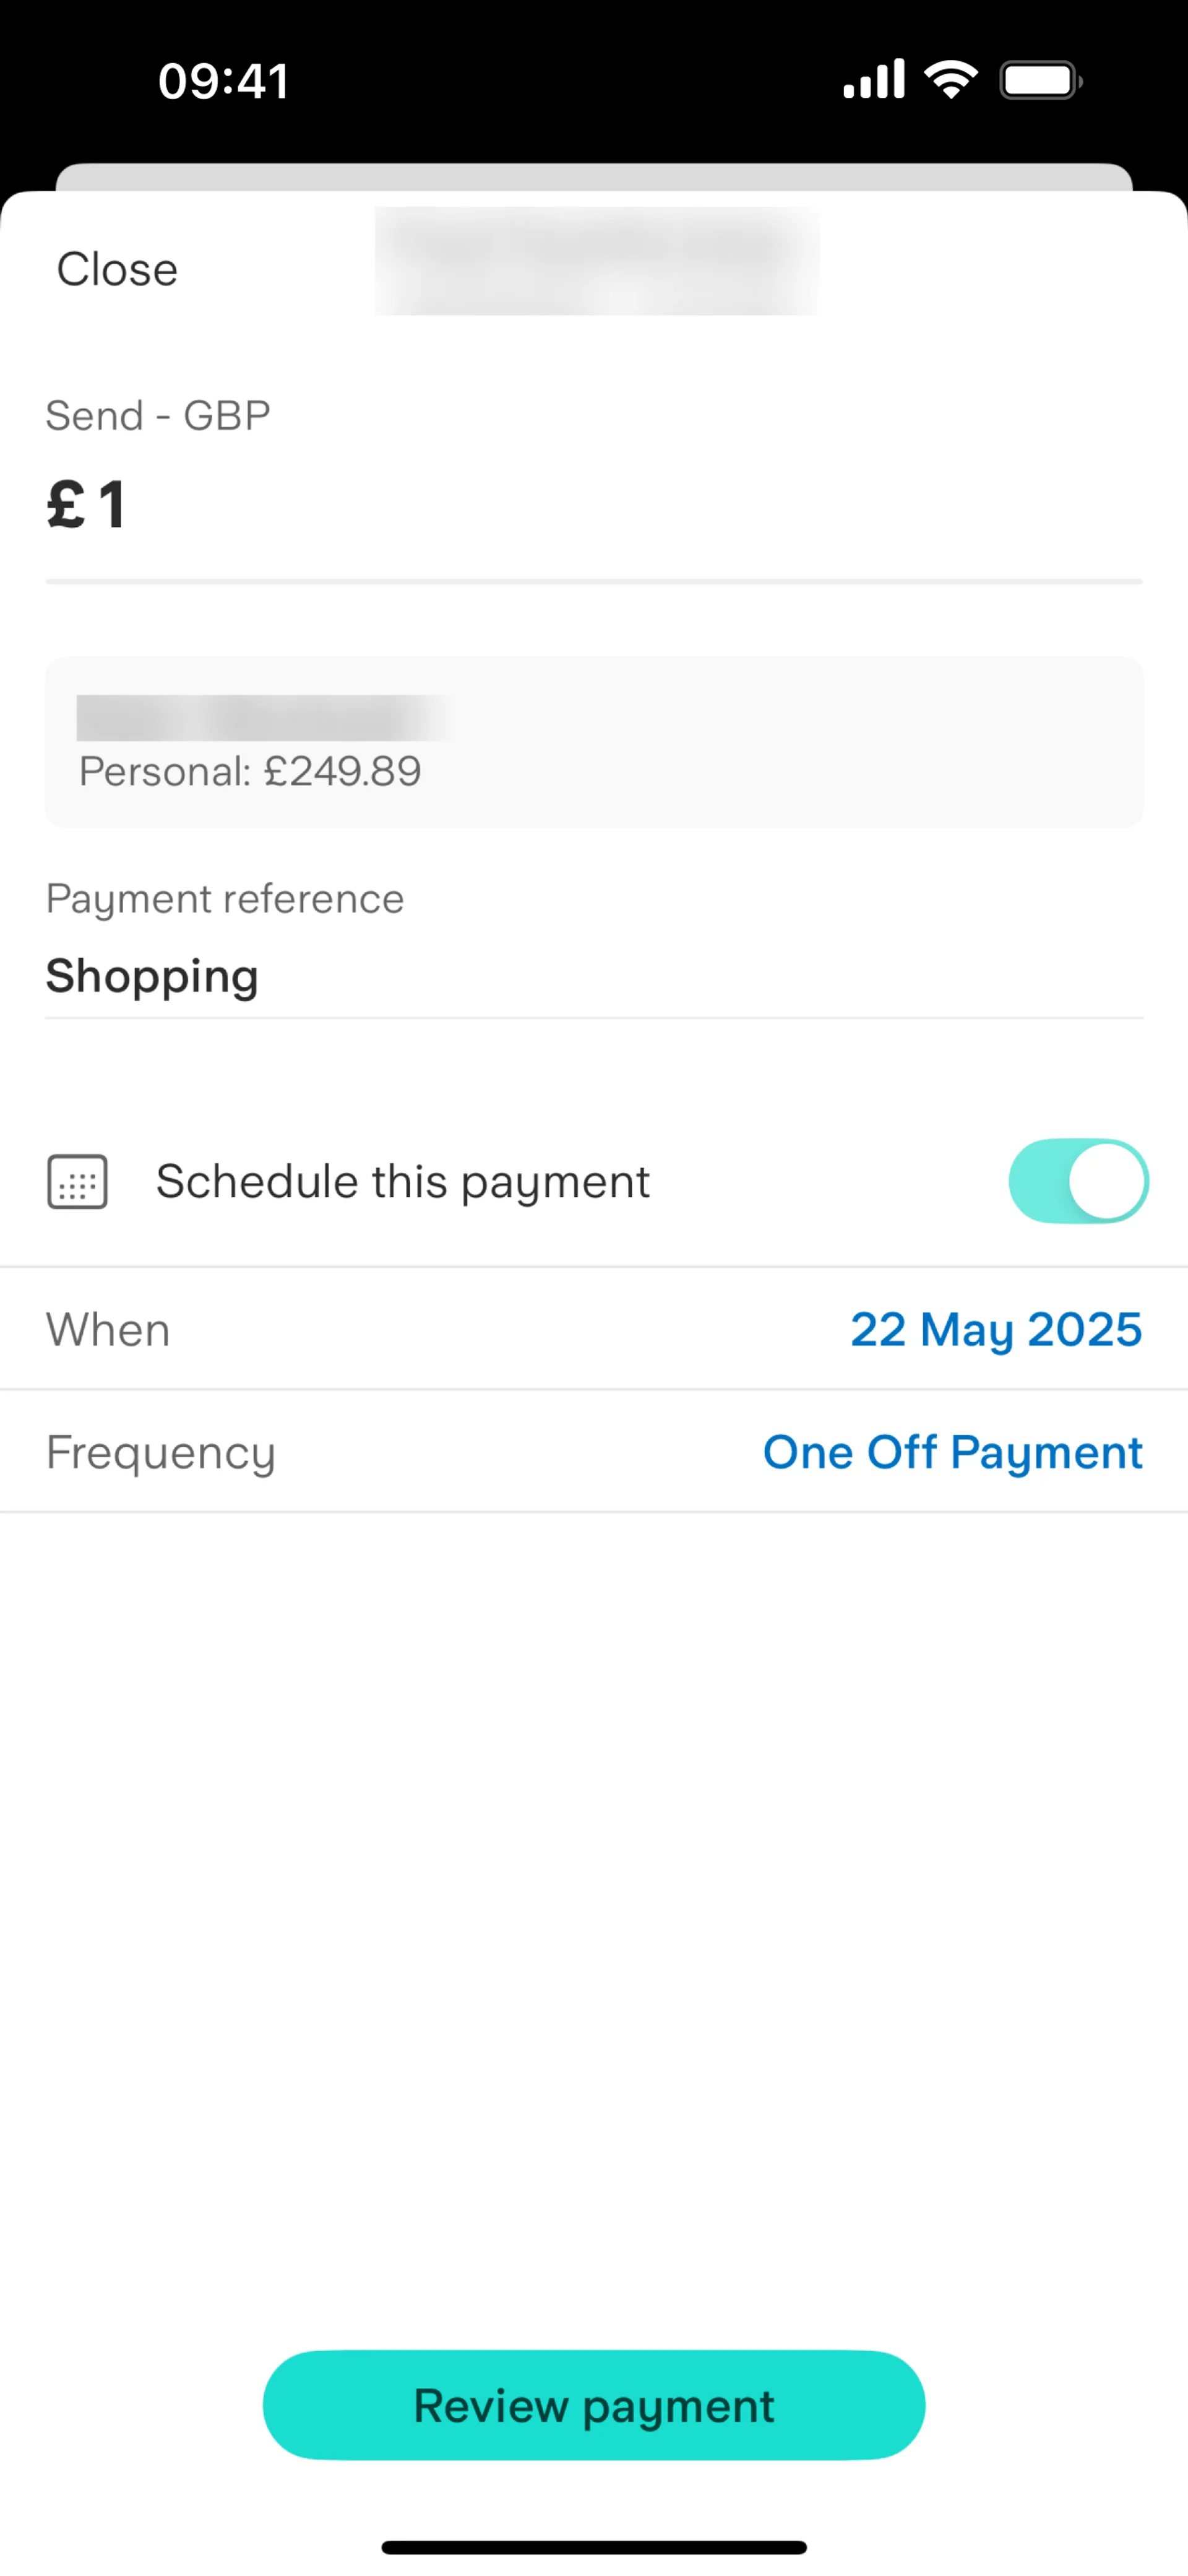The width and height of the screenshot is (1188, 2576).
Task: Open the Personal £249.89 account selector
Action: (x=593, y=742)
